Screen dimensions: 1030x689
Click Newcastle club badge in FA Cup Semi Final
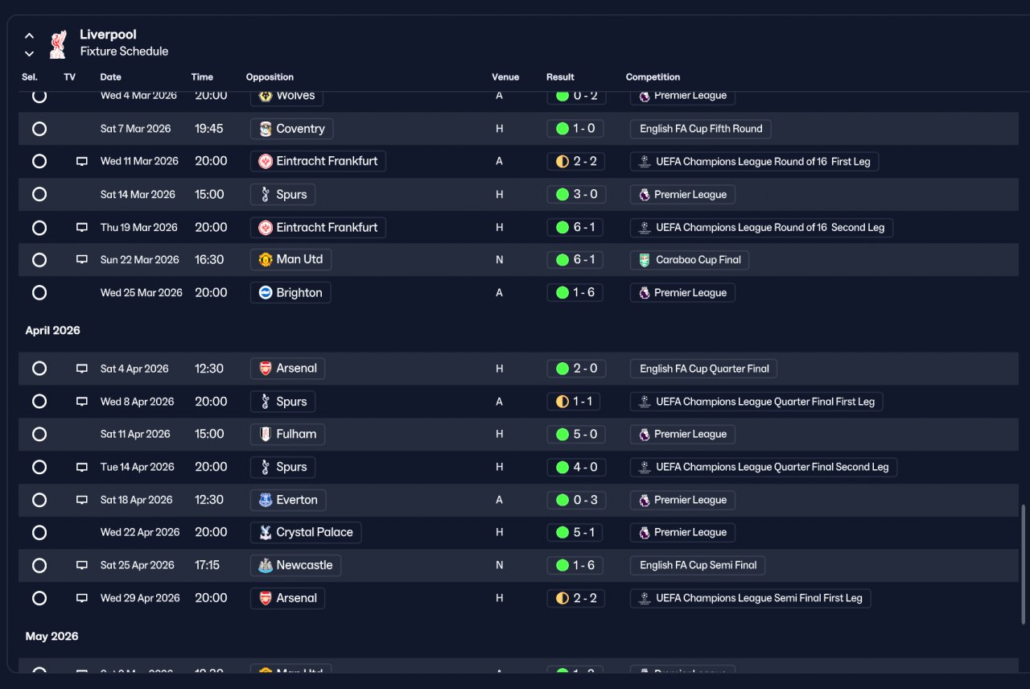[265, 566]
